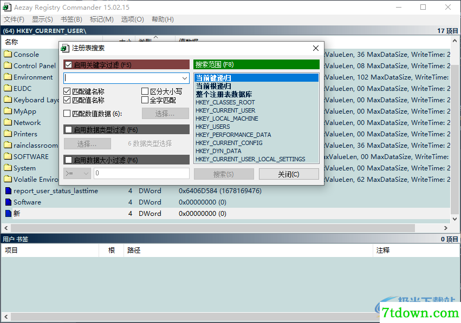461x323 pixels.
Task: Select 当前键递归 search scope
Action: [256, 78]
